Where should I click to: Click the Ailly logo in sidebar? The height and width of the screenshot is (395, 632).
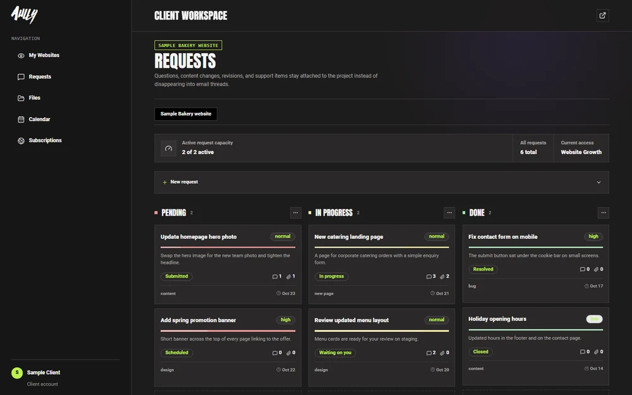pyautogui.click(x=24, y=15)
